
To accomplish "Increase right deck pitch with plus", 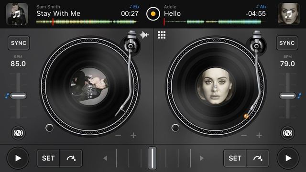I will [259, 135].
